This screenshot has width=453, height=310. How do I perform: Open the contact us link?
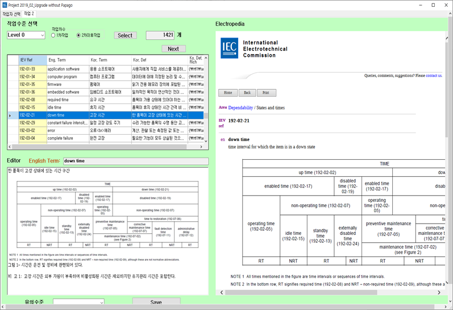click(x=434, y=76)
